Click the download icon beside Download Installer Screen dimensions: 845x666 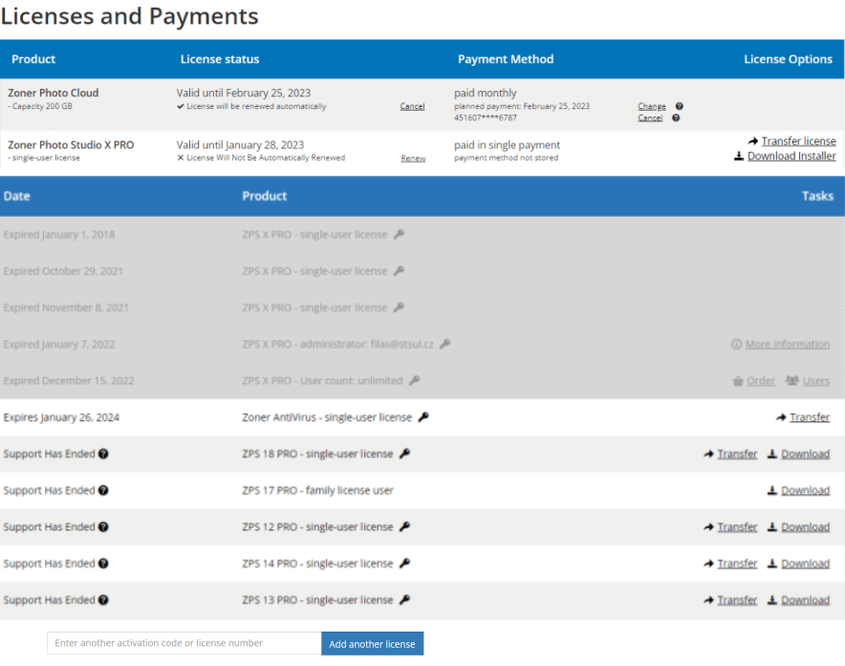[x=739, y=157]
